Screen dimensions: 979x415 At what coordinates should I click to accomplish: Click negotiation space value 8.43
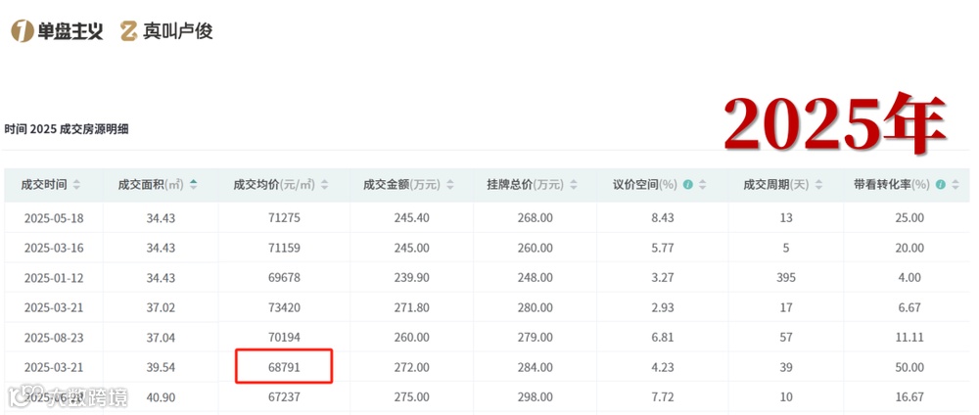pyautogui.click(x=663, y=218)
